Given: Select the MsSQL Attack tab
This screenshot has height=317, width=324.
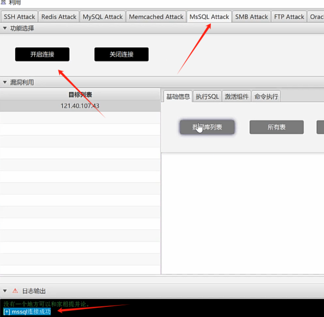Looking at the screenshot, I should pos(209,17).
